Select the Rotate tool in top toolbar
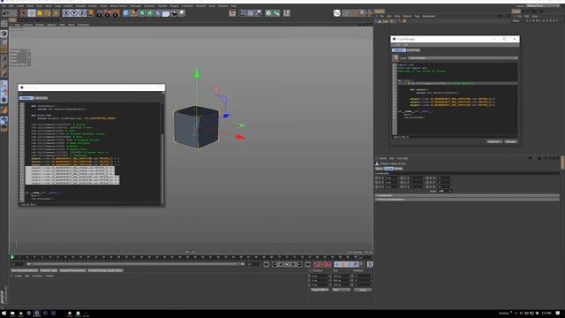565x318 pixels. [x=48, y=13]
